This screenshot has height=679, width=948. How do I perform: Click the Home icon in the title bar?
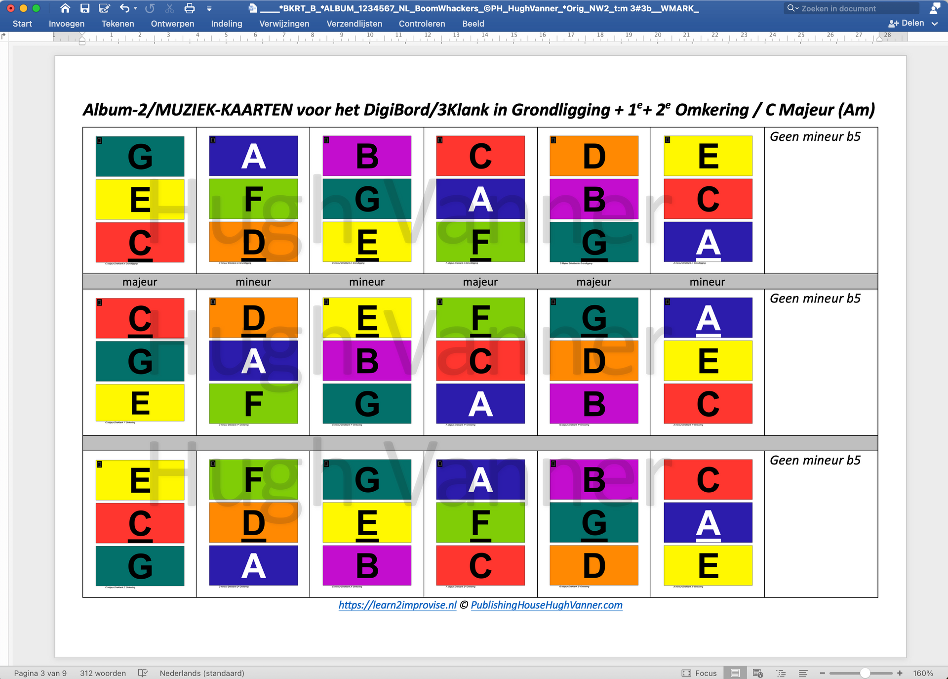[65, 8]
